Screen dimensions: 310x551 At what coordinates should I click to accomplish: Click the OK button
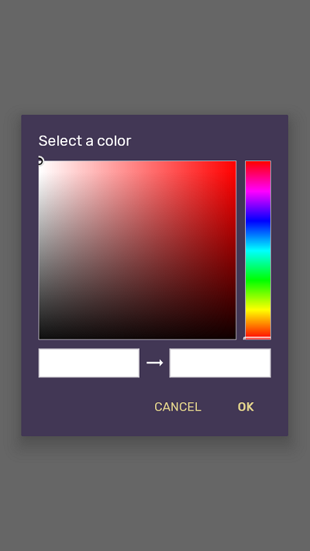pos(246,407)
